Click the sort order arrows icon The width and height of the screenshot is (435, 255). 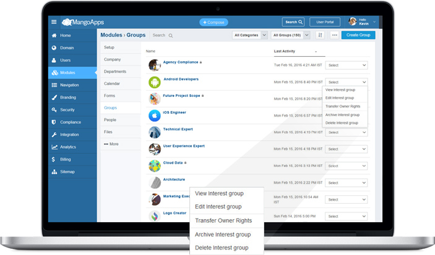pyautogui.click(x=320, y=35)
